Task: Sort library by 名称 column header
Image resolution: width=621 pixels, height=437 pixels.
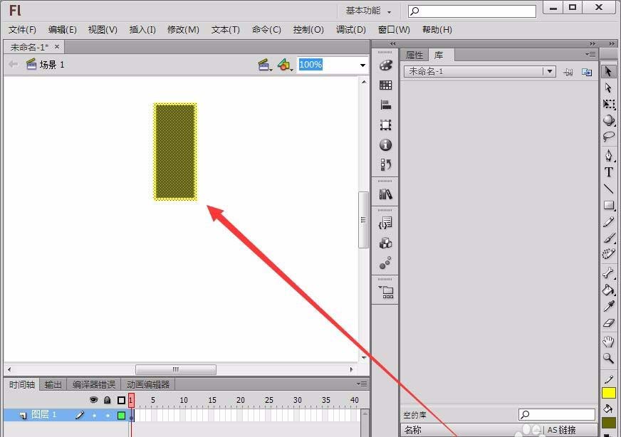Action: (x=412, y=430)
